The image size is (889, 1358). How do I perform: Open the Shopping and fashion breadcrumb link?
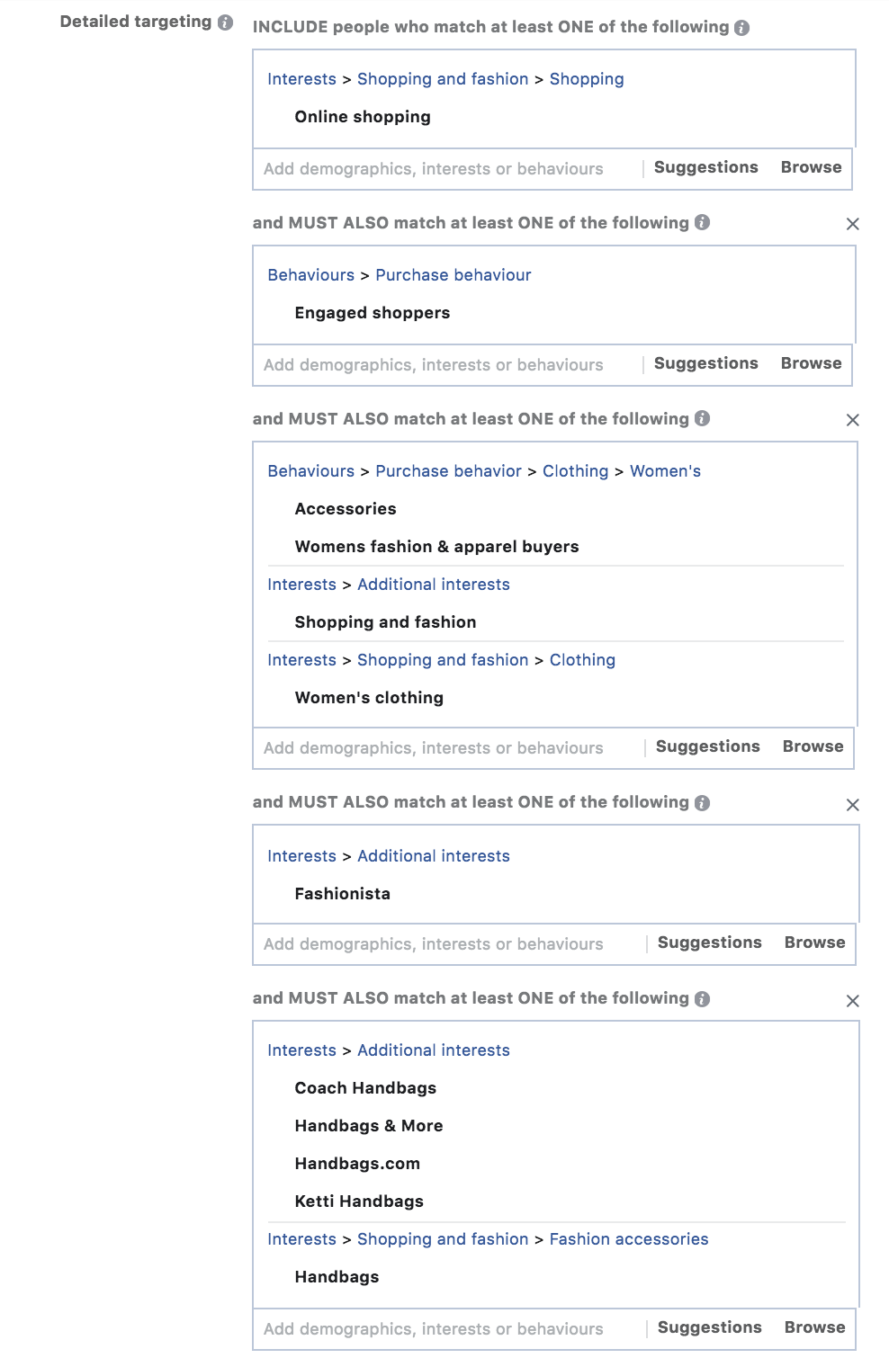443,79
